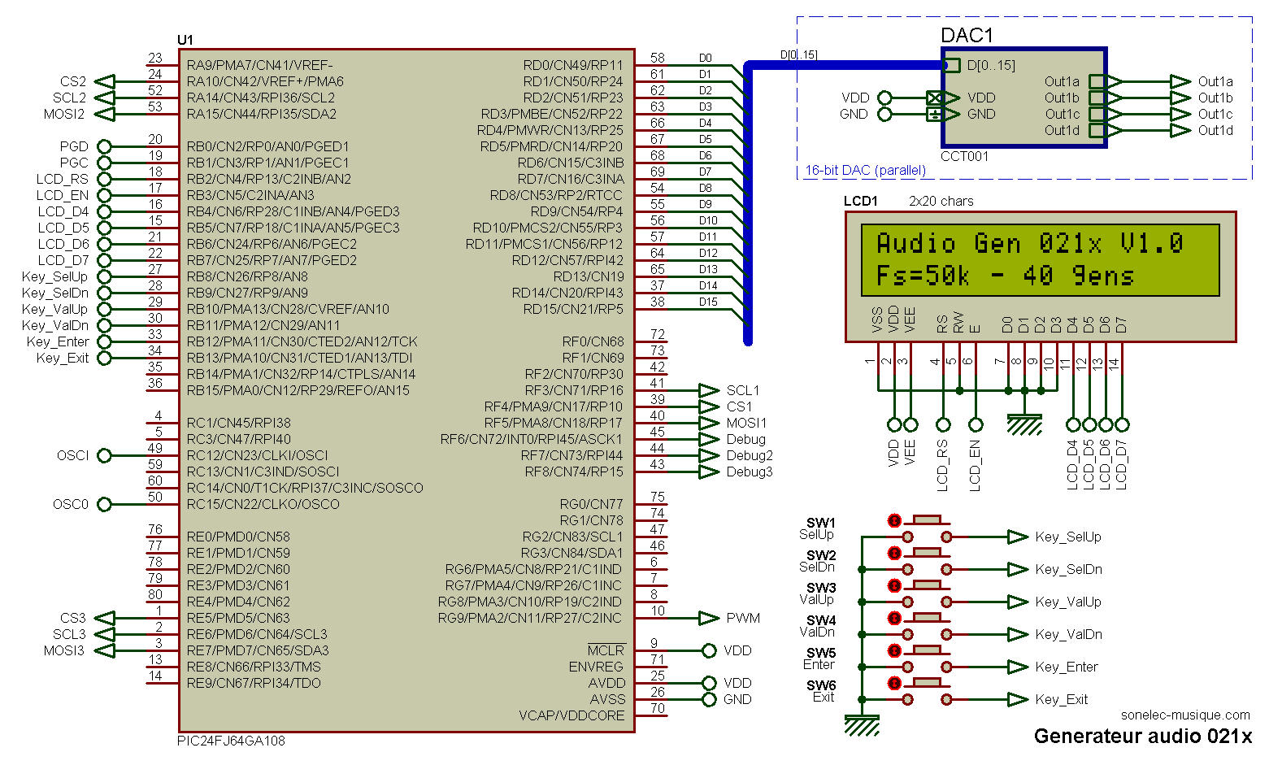Screen dimensions: 1269x765
Task: Select the CS1 output terminal arrow
Action: 709,406
